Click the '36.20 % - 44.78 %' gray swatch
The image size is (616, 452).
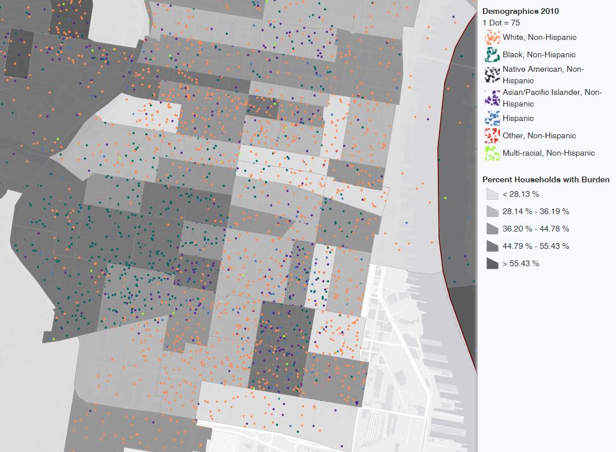[x=492, y=229]
